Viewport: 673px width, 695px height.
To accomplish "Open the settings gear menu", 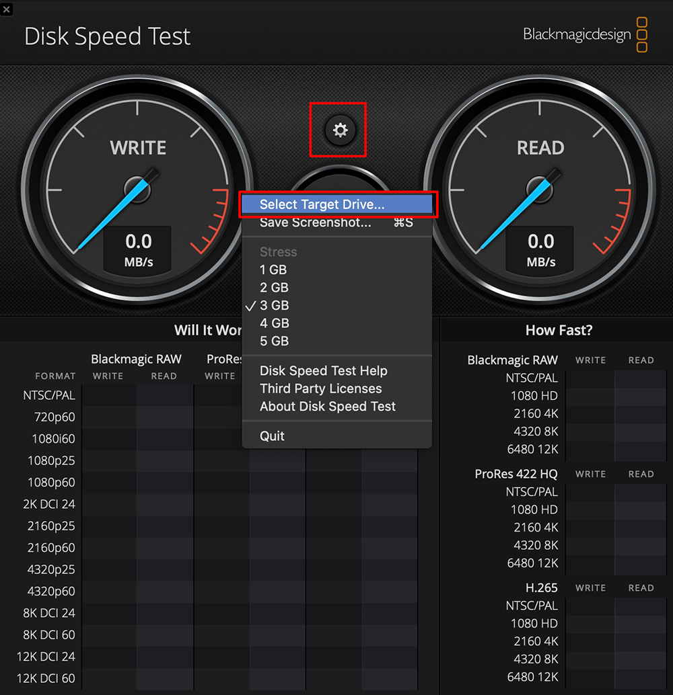I will coord(340,130).
